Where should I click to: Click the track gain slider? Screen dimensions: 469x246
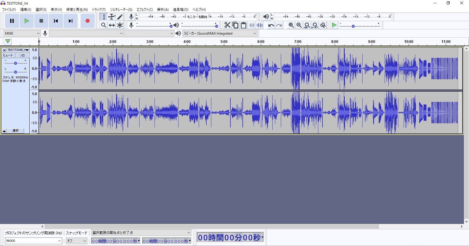click(16, 63)
